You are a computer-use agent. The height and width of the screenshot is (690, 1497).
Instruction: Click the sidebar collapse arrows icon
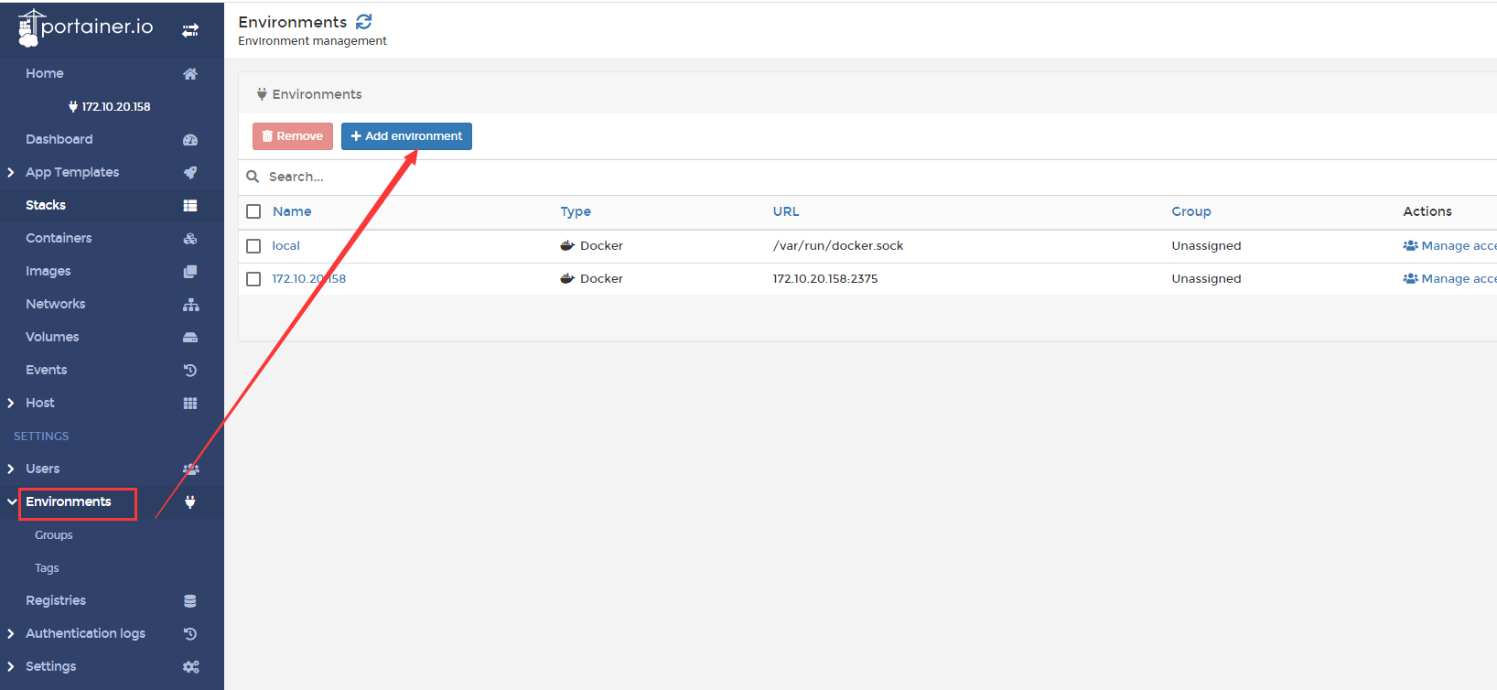(x=190, y=30)
